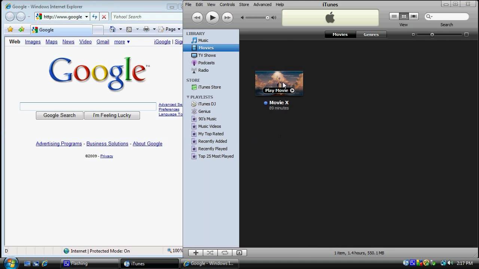Screen dimensions: 479x269
Task: Open the Home button dropdown arrow
Action: [x=120, y=29]
